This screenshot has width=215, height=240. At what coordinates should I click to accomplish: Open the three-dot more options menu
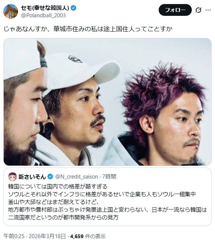click(208, 10)
